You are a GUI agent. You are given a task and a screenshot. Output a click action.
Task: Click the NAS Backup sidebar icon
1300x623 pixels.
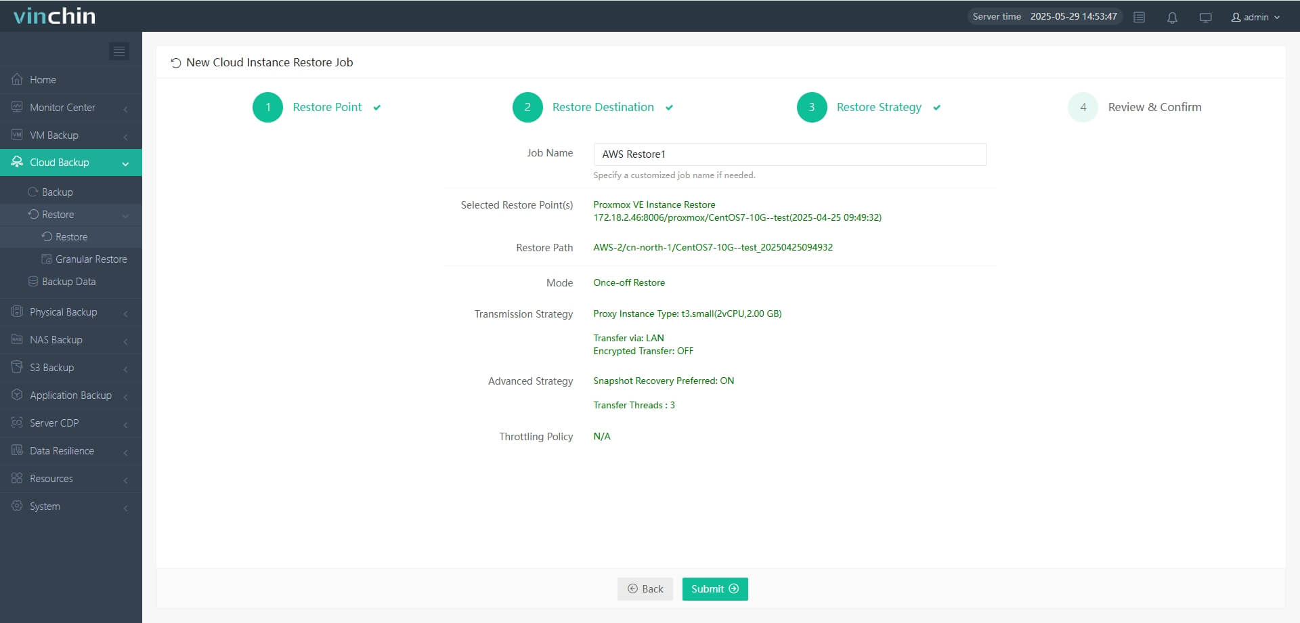(x=17, y=339)
